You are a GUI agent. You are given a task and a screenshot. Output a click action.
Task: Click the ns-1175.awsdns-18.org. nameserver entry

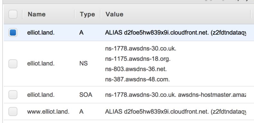pos(138,59)
